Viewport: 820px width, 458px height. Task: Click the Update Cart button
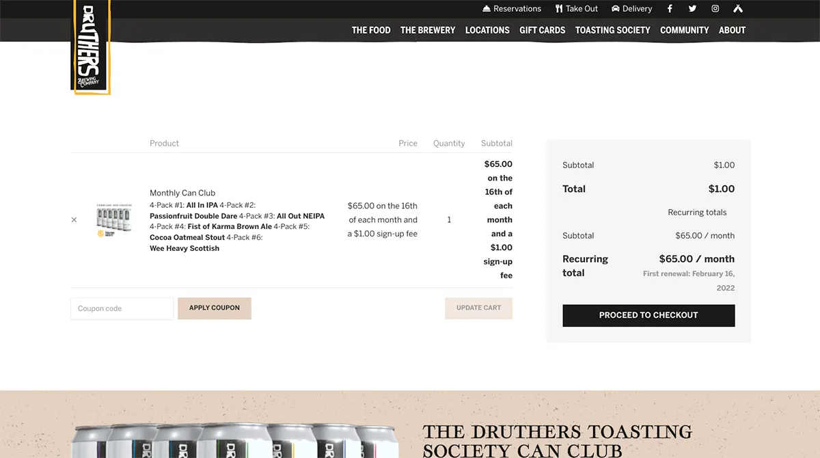click(x=478, y=308)
